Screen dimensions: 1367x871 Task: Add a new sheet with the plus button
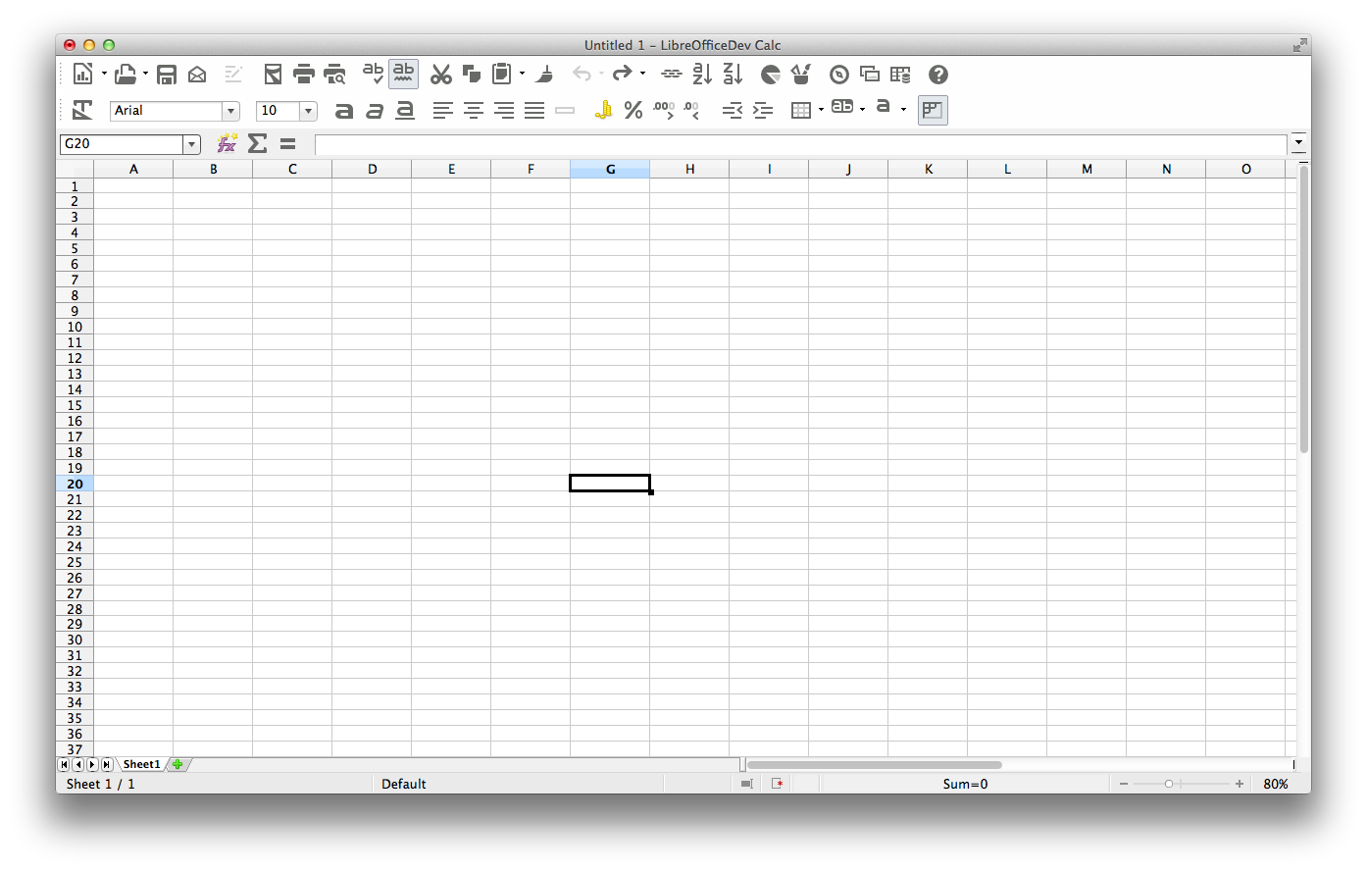click(177, 764)
